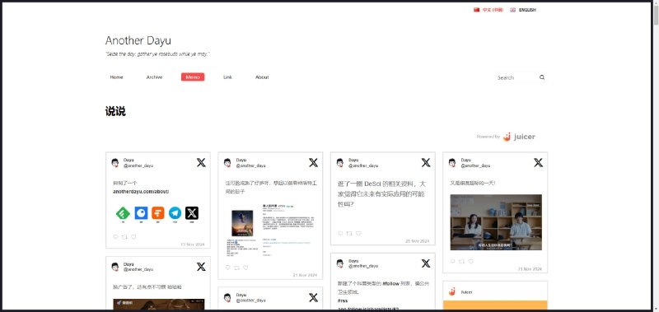Reply to the movie poster screenshot post

click(228, 268)
